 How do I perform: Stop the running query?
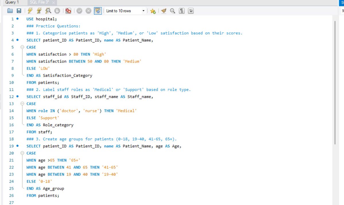(57, 11)
